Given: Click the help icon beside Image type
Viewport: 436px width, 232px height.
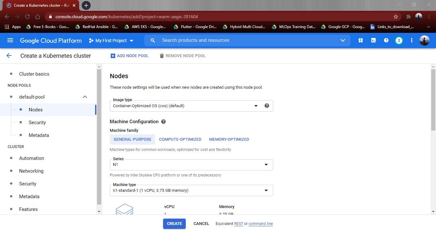Looking at the screenshot, I should pos(267,106).
